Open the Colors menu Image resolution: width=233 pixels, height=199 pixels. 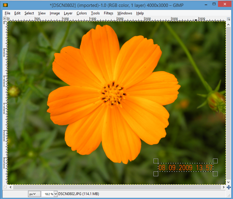[x=82, y=13]
